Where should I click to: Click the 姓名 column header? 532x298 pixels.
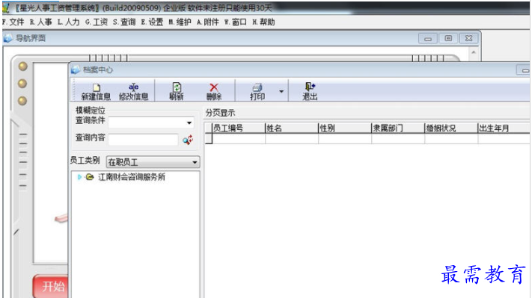292,128
